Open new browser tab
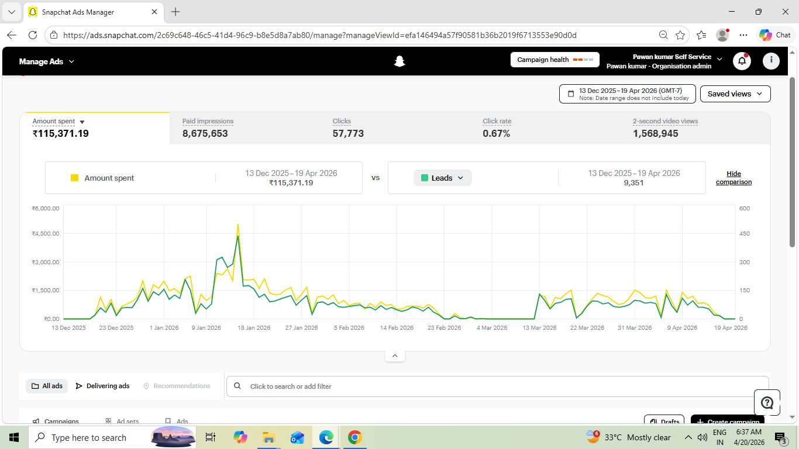799x449 pixels. (x=175, y=12)
